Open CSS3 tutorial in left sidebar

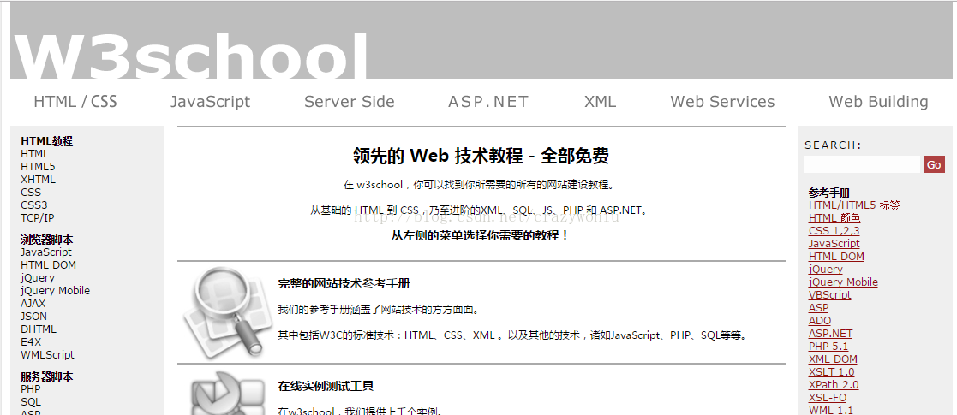[33, 205]
